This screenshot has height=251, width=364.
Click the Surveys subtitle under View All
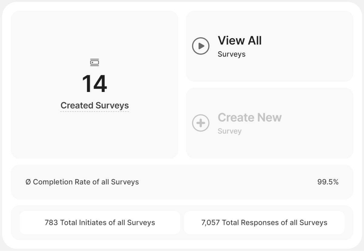tap(231, 54)
